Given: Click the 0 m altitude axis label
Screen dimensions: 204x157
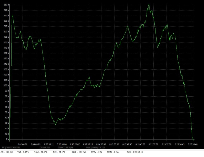Looking at the screenshot, I should 7,139.
